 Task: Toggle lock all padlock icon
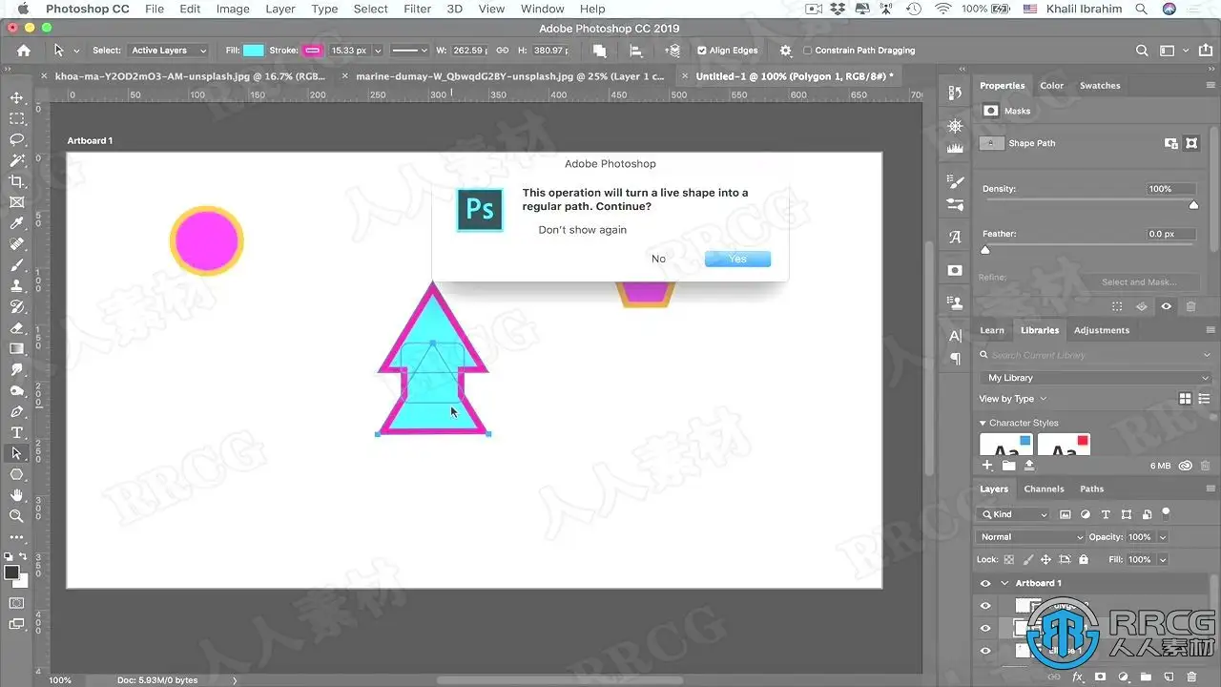(1083, 560)
